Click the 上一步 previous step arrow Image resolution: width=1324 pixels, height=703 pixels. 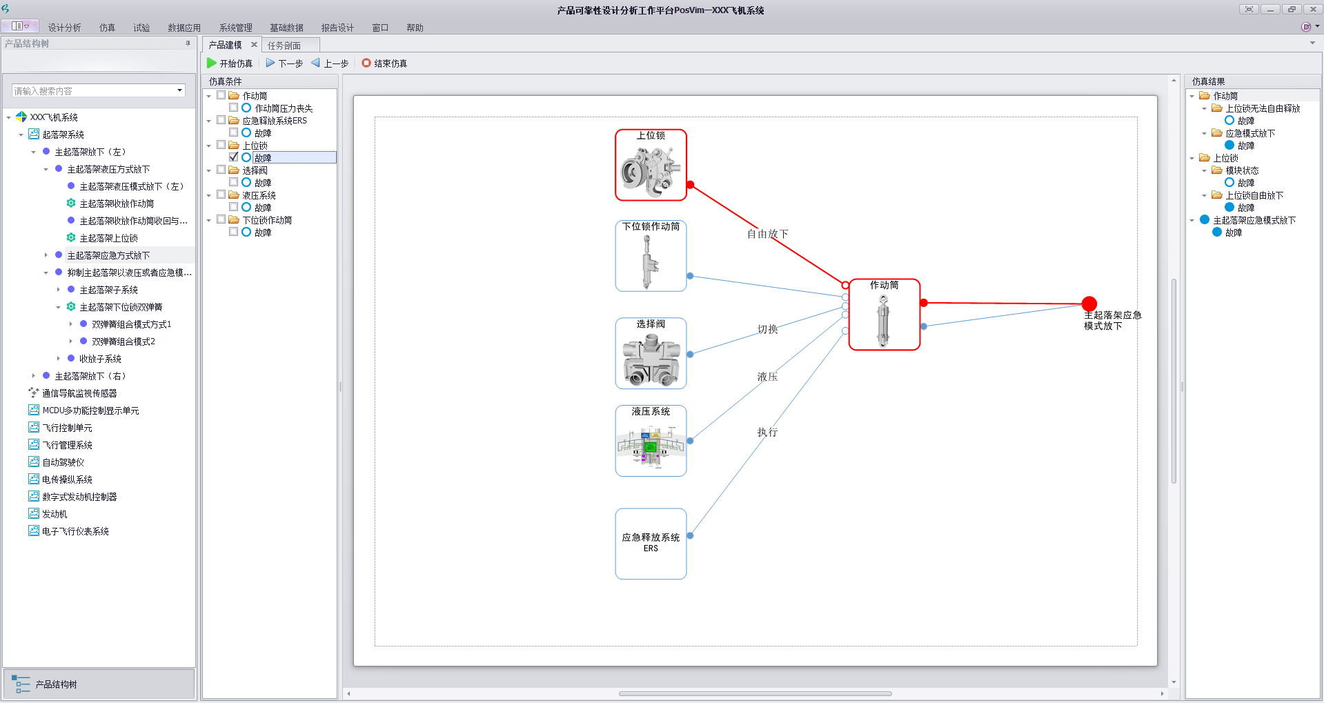pos(316,63)
